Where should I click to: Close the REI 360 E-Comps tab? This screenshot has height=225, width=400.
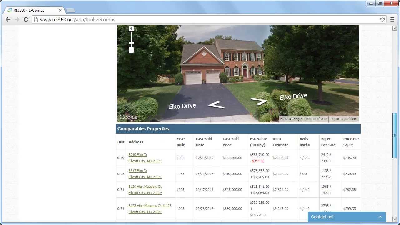(x=60, y=10)
